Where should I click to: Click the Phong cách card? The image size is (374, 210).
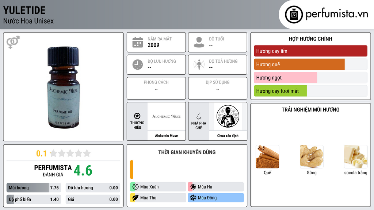(156, 88)
